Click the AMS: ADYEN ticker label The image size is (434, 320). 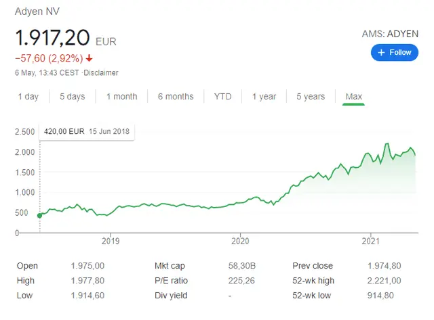coord(391,34)
